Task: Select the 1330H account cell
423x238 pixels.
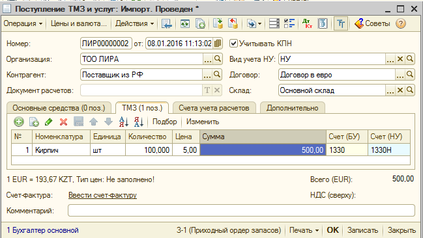Action: 389,150
